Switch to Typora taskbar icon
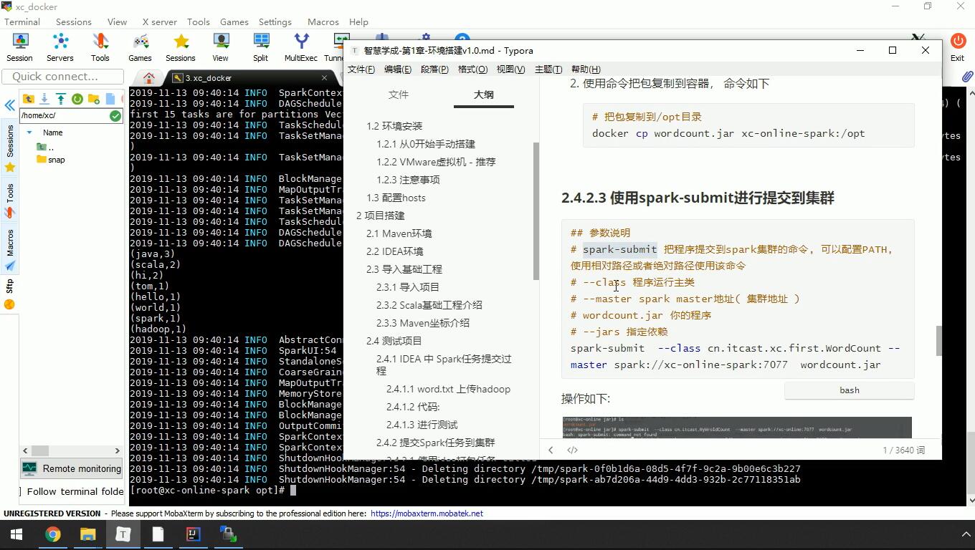Viewport: 975px width, 550px height. click(x=123, y=534)
